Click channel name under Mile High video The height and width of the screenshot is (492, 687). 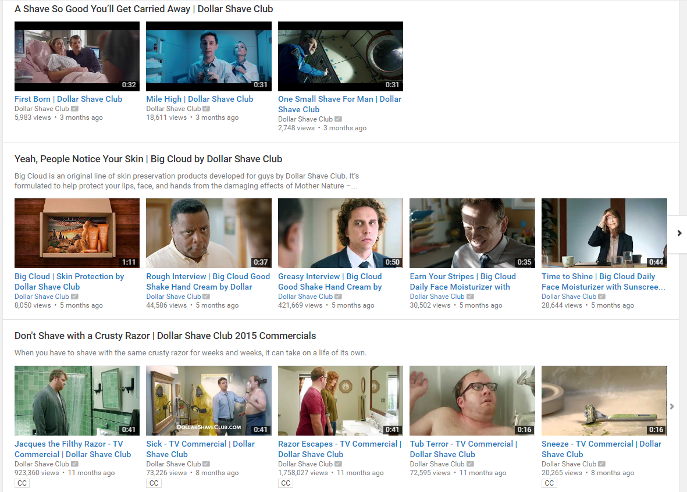point(173,109)
